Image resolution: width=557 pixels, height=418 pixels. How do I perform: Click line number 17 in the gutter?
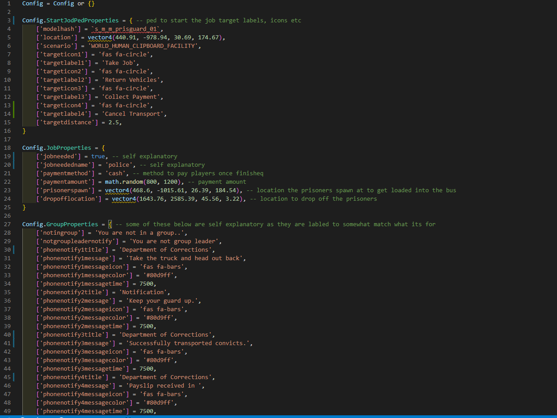tap(7, 139)
